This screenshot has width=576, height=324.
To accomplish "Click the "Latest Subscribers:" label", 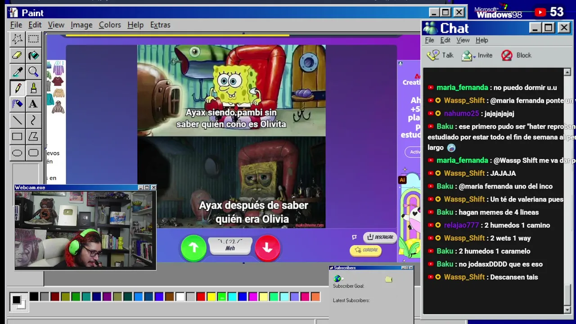I will pos(351,301).
